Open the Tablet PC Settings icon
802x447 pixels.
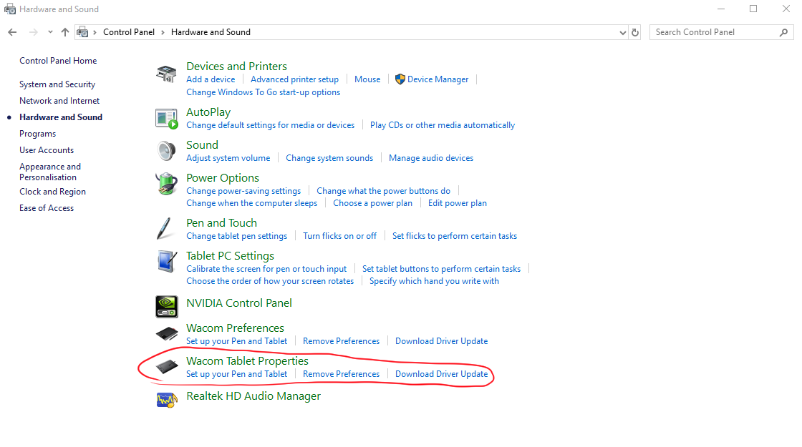click(x=166, y=262)
